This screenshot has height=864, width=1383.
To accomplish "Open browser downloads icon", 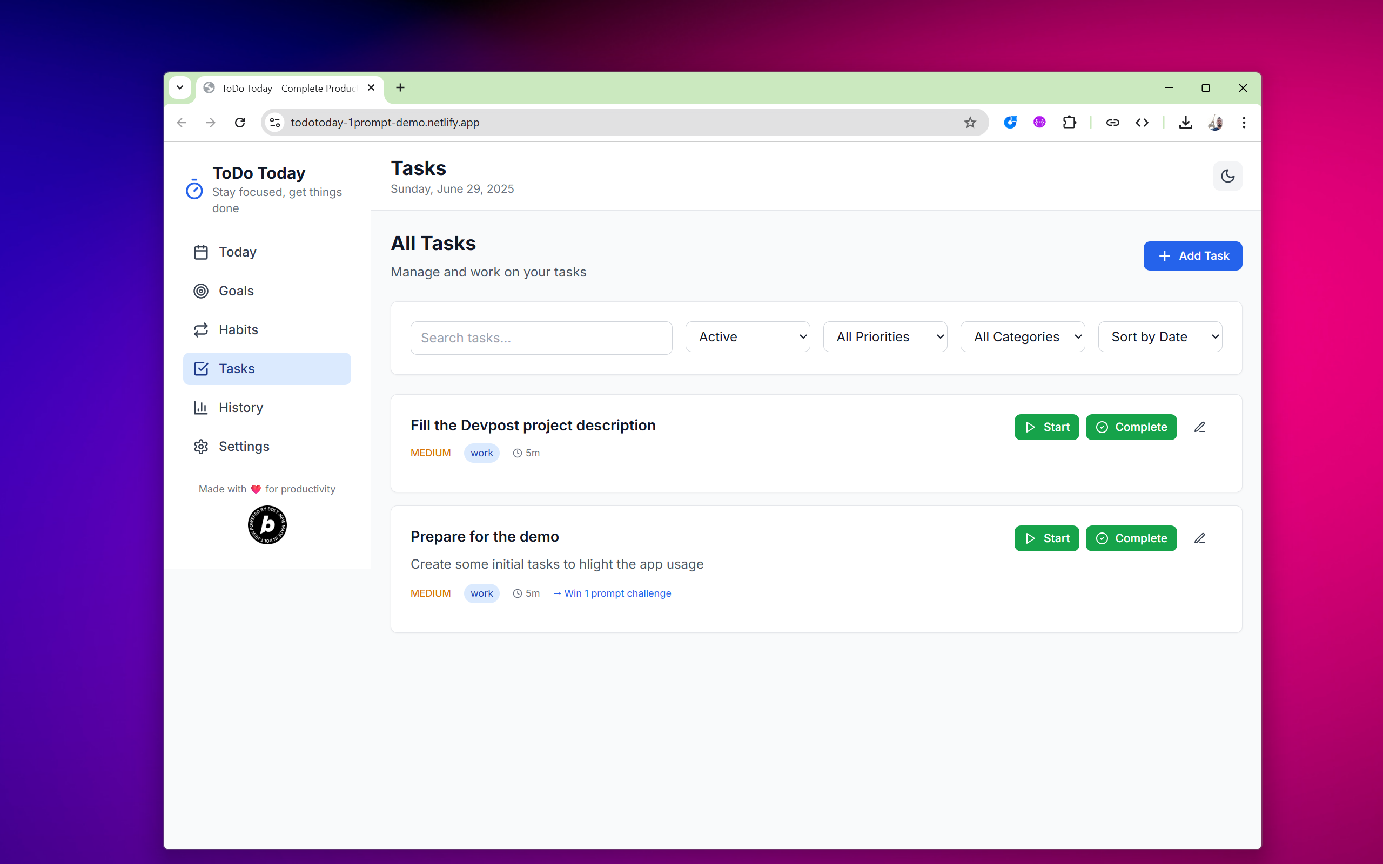I will point(1185,122).
